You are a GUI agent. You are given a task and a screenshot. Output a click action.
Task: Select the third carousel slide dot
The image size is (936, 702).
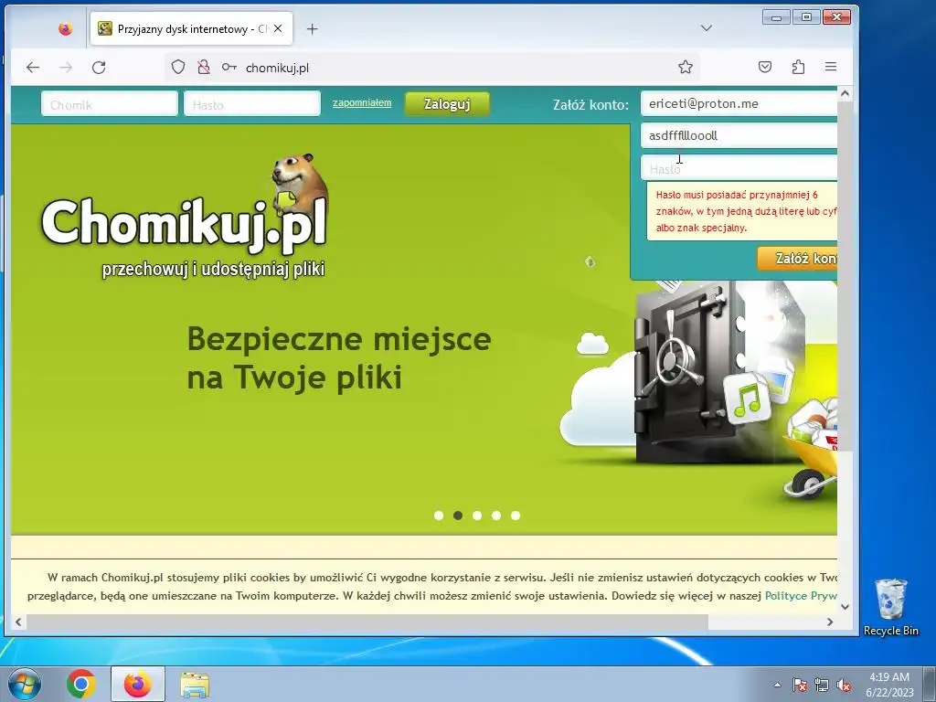[x=477, y=516]
